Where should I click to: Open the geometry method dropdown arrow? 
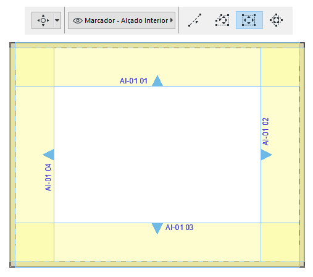(x=57, y=20)
